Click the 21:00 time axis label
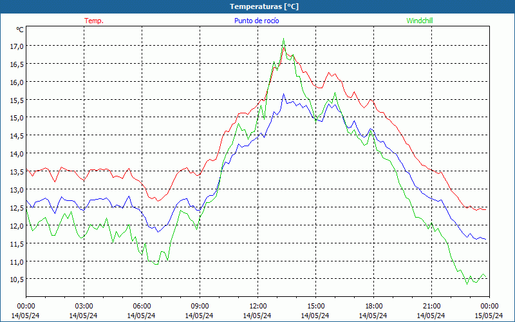This screenshot has width=515, height=322. pos(431,306)
